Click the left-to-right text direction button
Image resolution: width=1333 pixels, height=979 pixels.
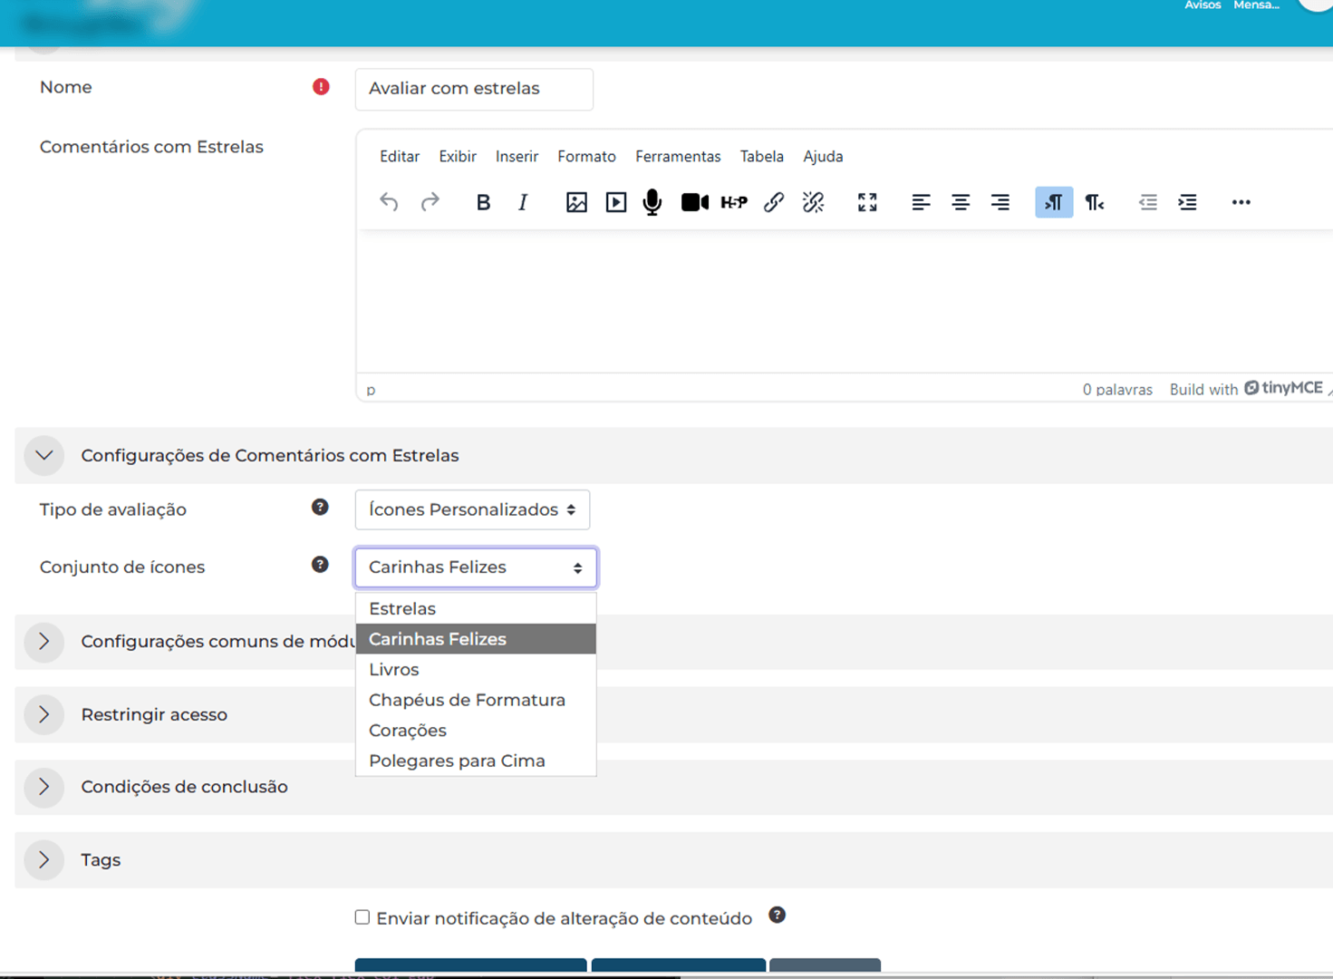coord(1054,202)
